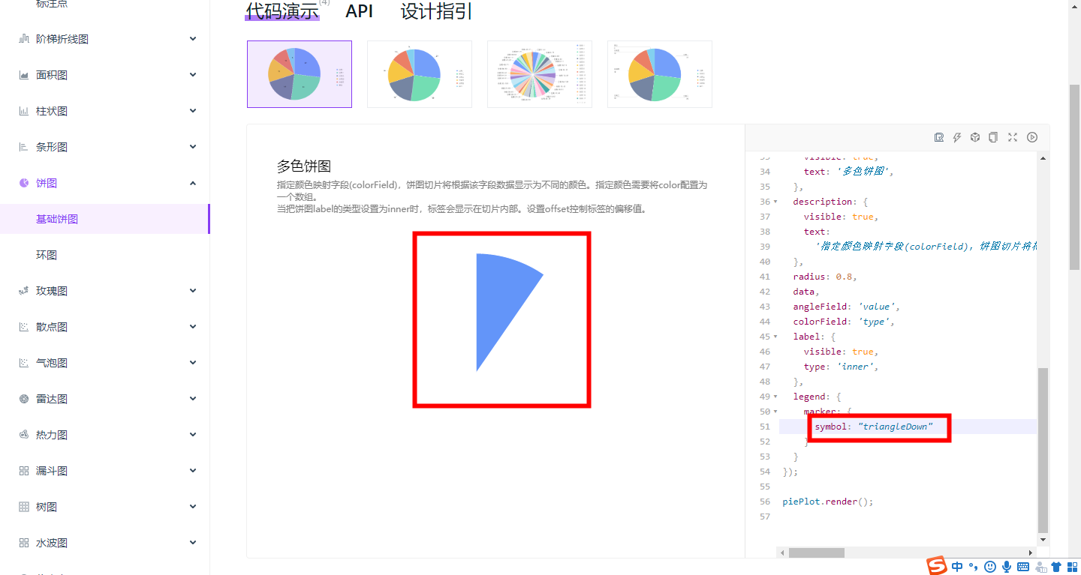
Task: Switch Chinese/English input mode (中)
Action: [x=957, y=567]
